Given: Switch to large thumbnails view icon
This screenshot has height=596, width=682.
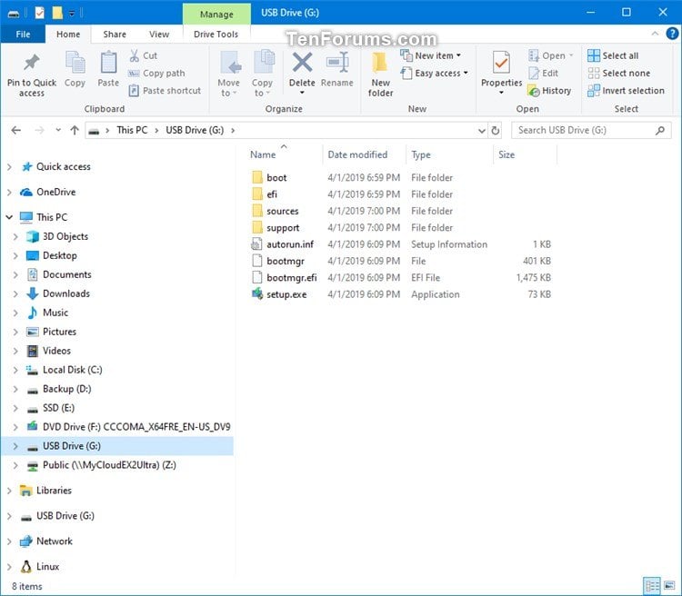Looking at the screenshot, I should point(670,586).
